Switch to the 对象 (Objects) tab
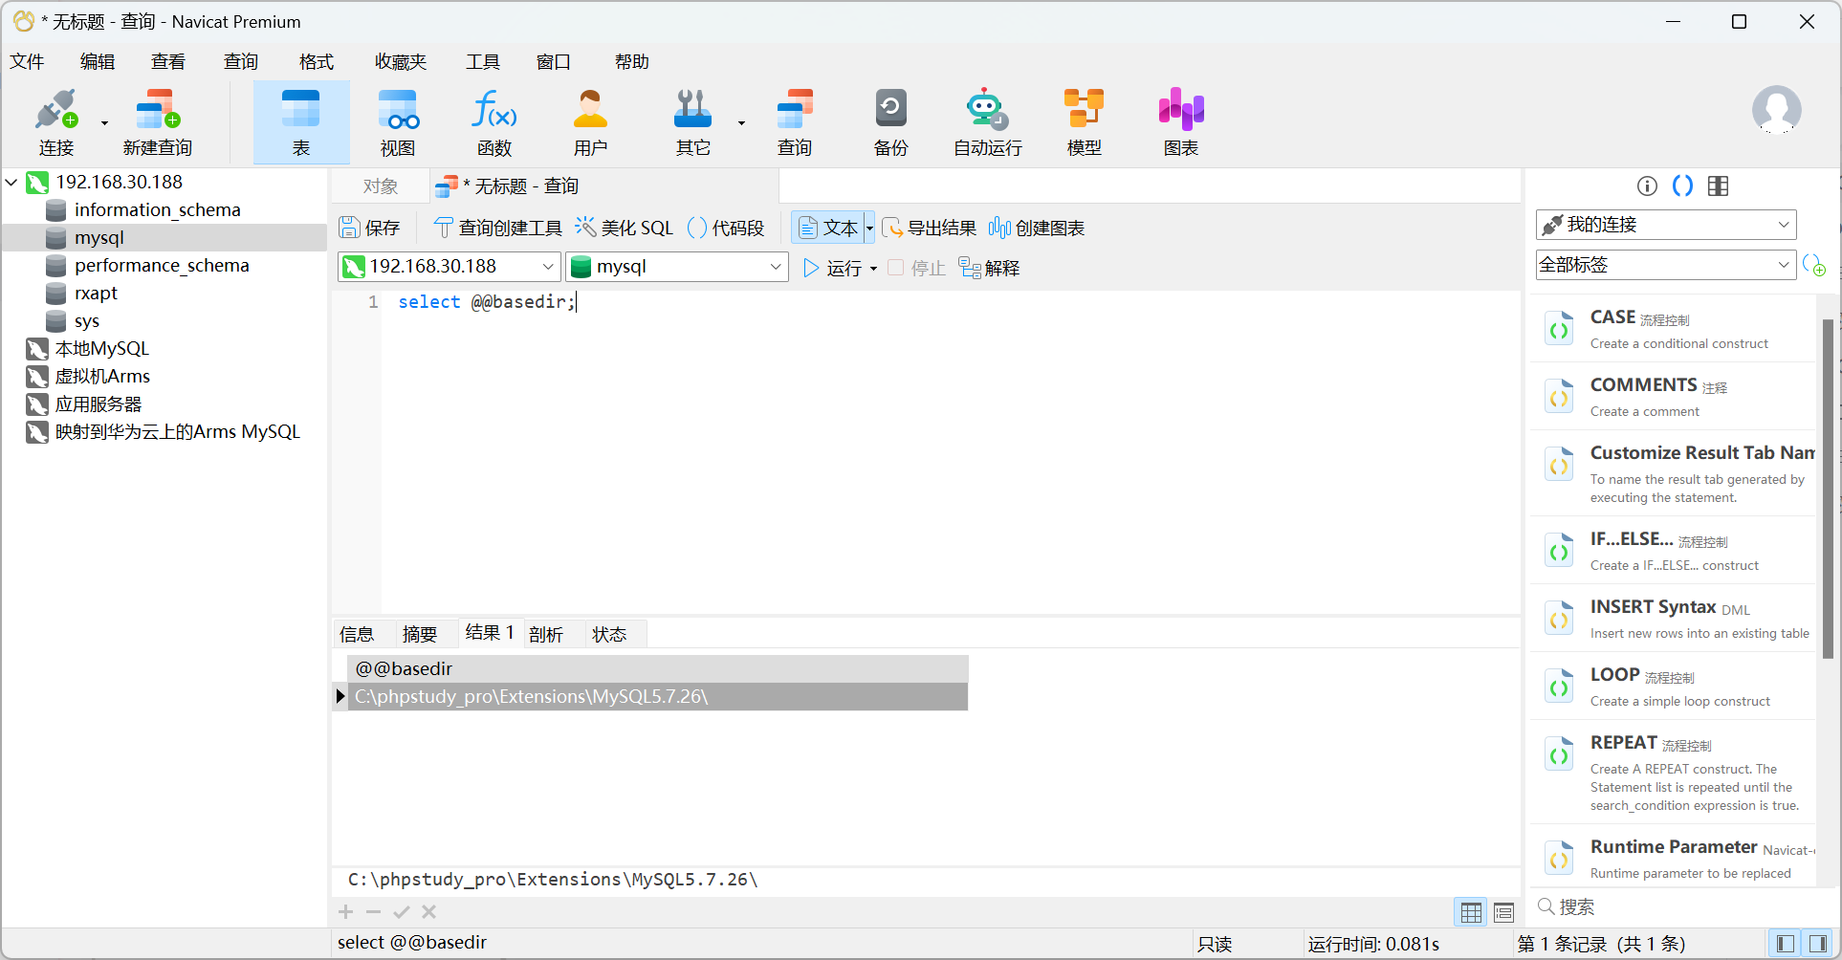Screen dimensions: 1842x960 (381, 186)
